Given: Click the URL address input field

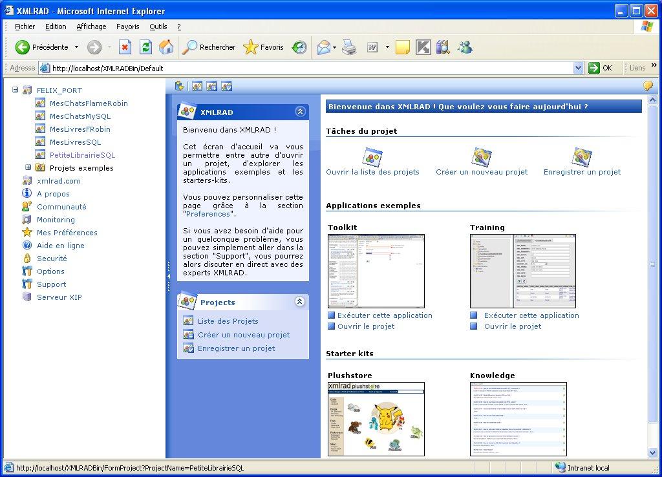Looking at the screenshot, I should pos(310,68).
